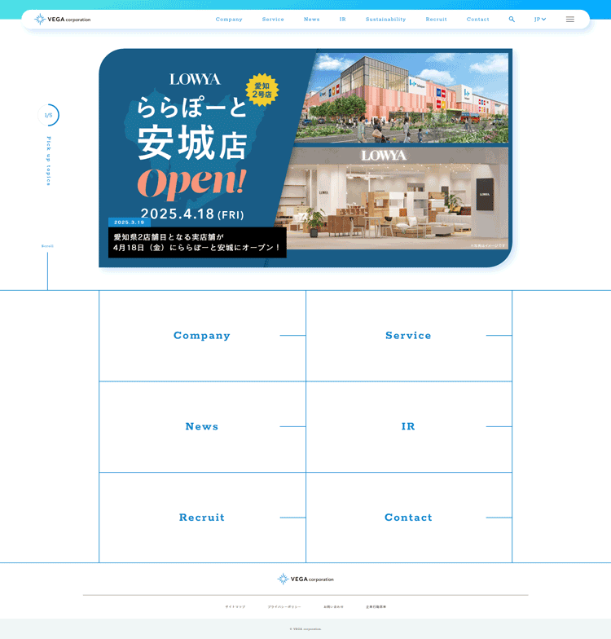
Task: Open the large Company grid tile
Action: [x=202, y=336]
